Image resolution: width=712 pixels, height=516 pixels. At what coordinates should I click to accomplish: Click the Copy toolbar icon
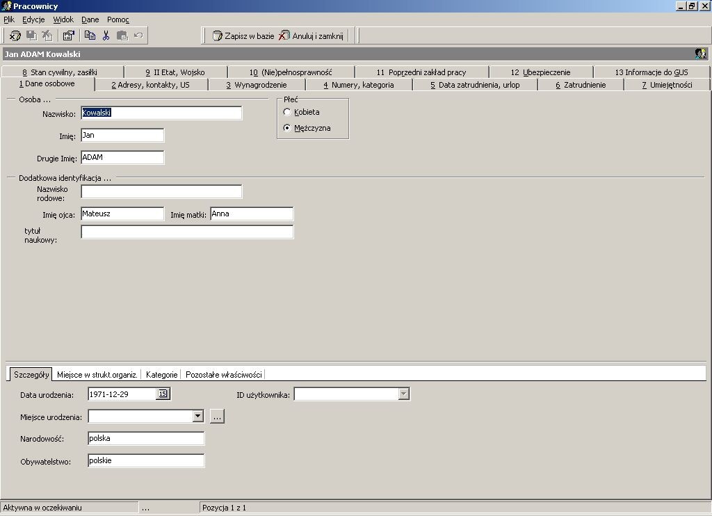90,35
